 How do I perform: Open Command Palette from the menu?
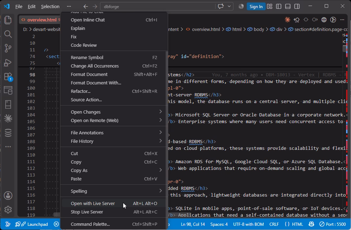(x=114, y=224)
